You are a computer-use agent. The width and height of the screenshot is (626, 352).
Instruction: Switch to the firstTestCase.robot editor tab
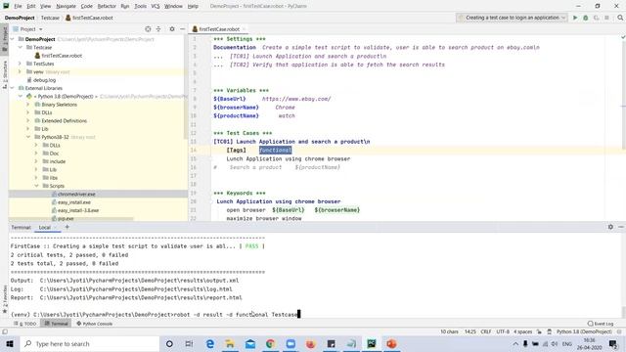[218, 29]
